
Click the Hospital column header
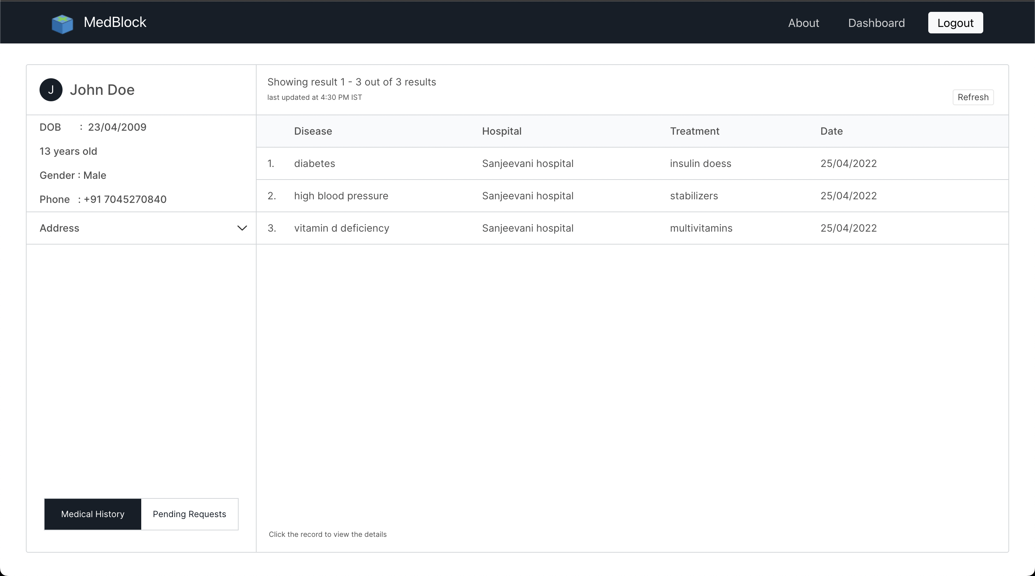coord(501,131)
